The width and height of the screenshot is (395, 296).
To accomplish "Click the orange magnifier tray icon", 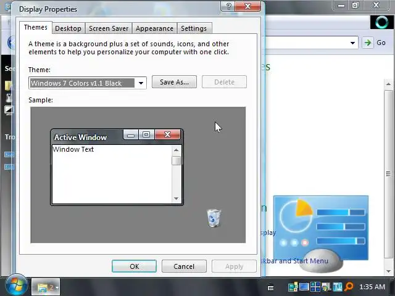I will coord(349,287).
